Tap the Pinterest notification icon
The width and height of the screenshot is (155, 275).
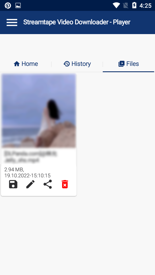(x=8, y=6)
